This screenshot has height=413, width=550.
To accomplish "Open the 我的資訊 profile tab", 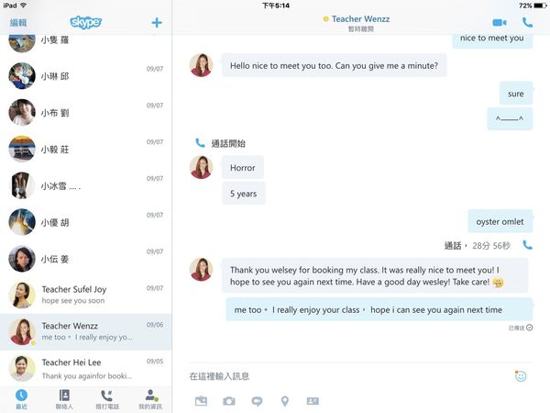I will tap(150, 399).
